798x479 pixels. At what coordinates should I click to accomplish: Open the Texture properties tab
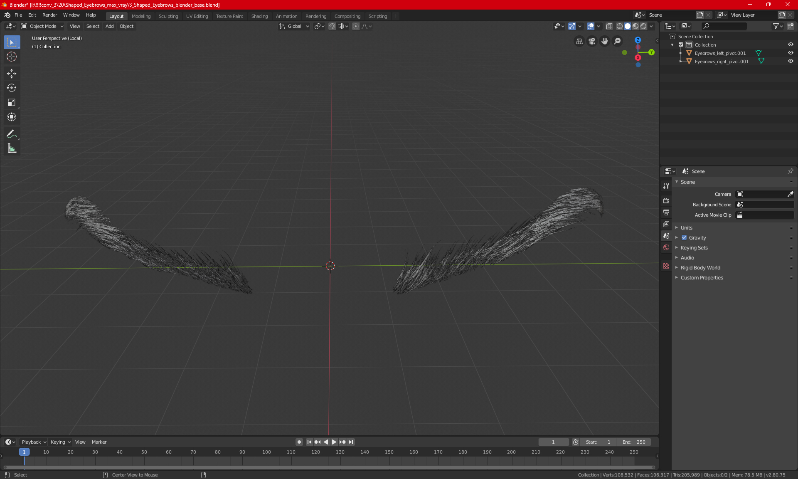tap(666, 266)
